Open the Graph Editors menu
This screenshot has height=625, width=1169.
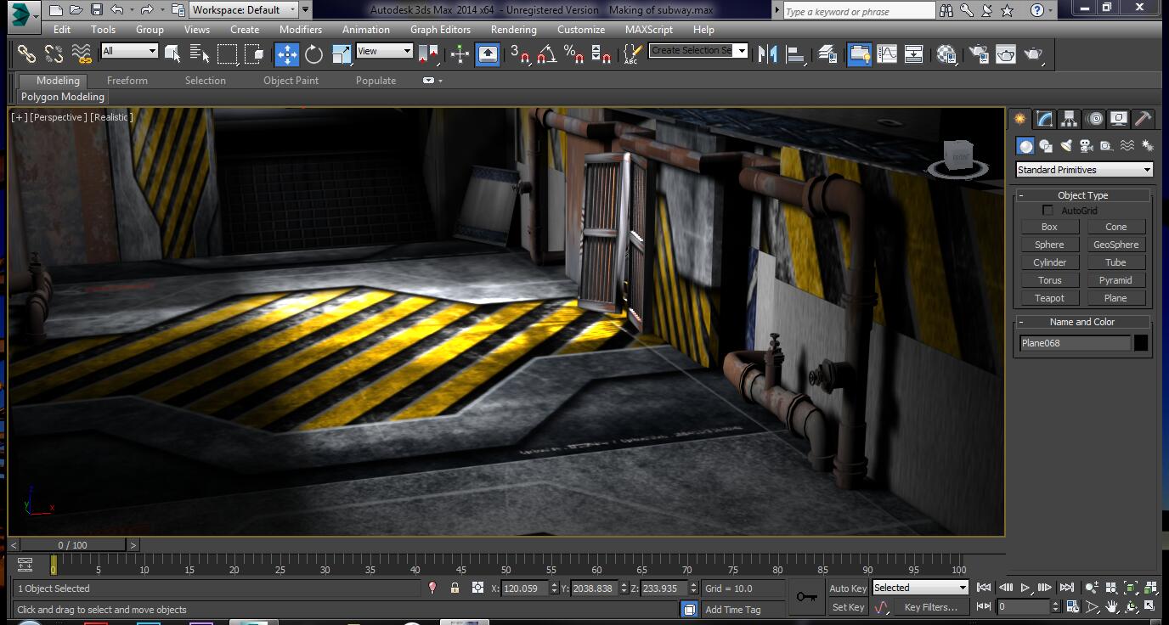[x=440, y=29]
